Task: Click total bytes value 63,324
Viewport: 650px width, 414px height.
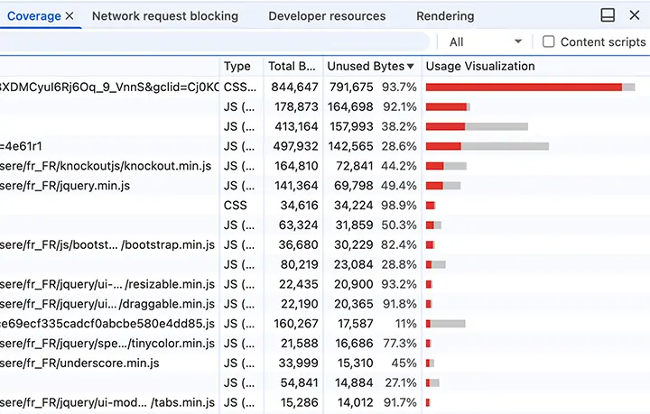Action: (298, 225)
